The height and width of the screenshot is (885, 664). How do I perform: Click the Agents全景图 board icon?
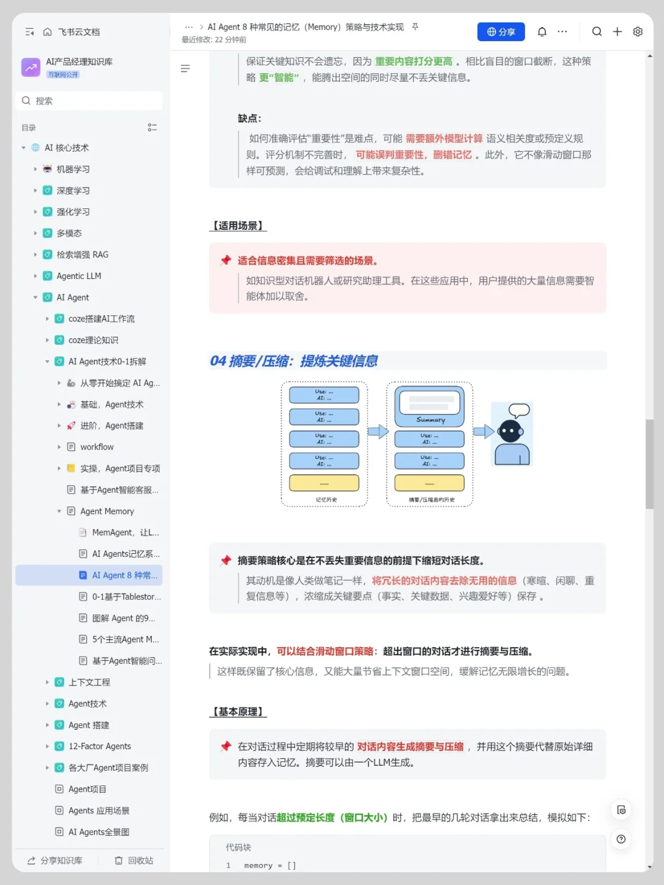pyautogui.click(x=59, y=832)
